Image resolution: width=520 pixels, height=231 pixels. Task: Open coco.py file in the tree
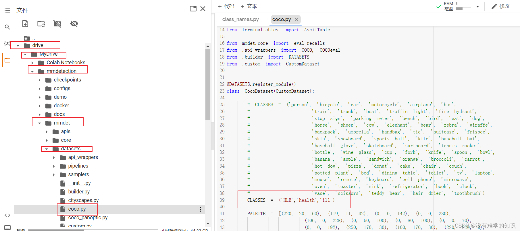pos(77,209)
